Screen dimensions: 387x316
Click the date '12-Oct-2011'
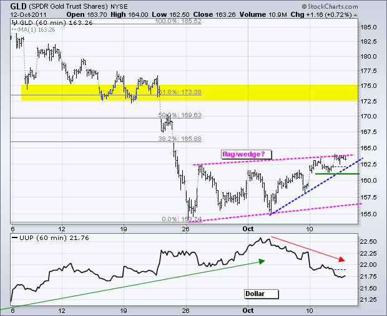pyautogui.click(x=28, y=14)
